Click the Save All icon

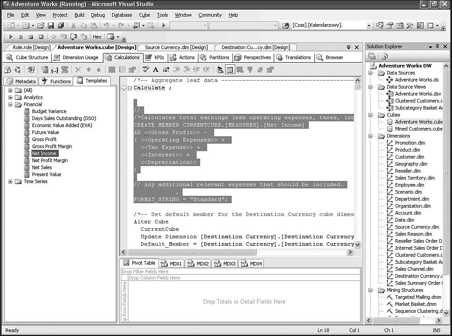pos(60,25)
